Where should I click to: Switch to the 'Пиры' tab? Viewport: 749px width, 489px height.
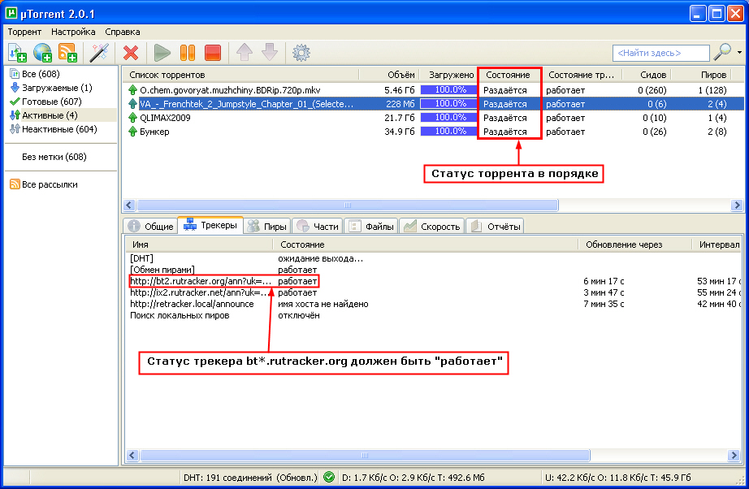point(267,226)
